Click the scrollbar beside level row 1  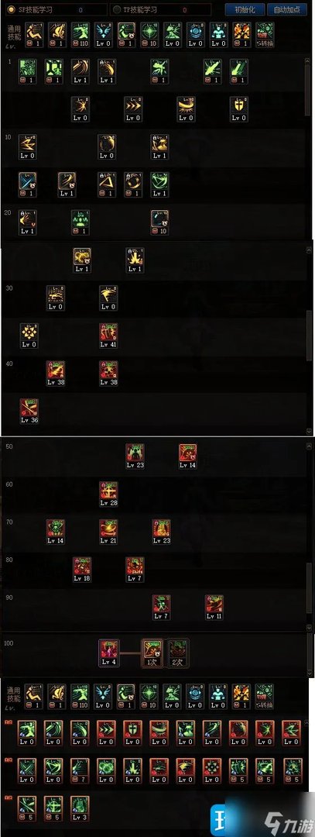308,91
